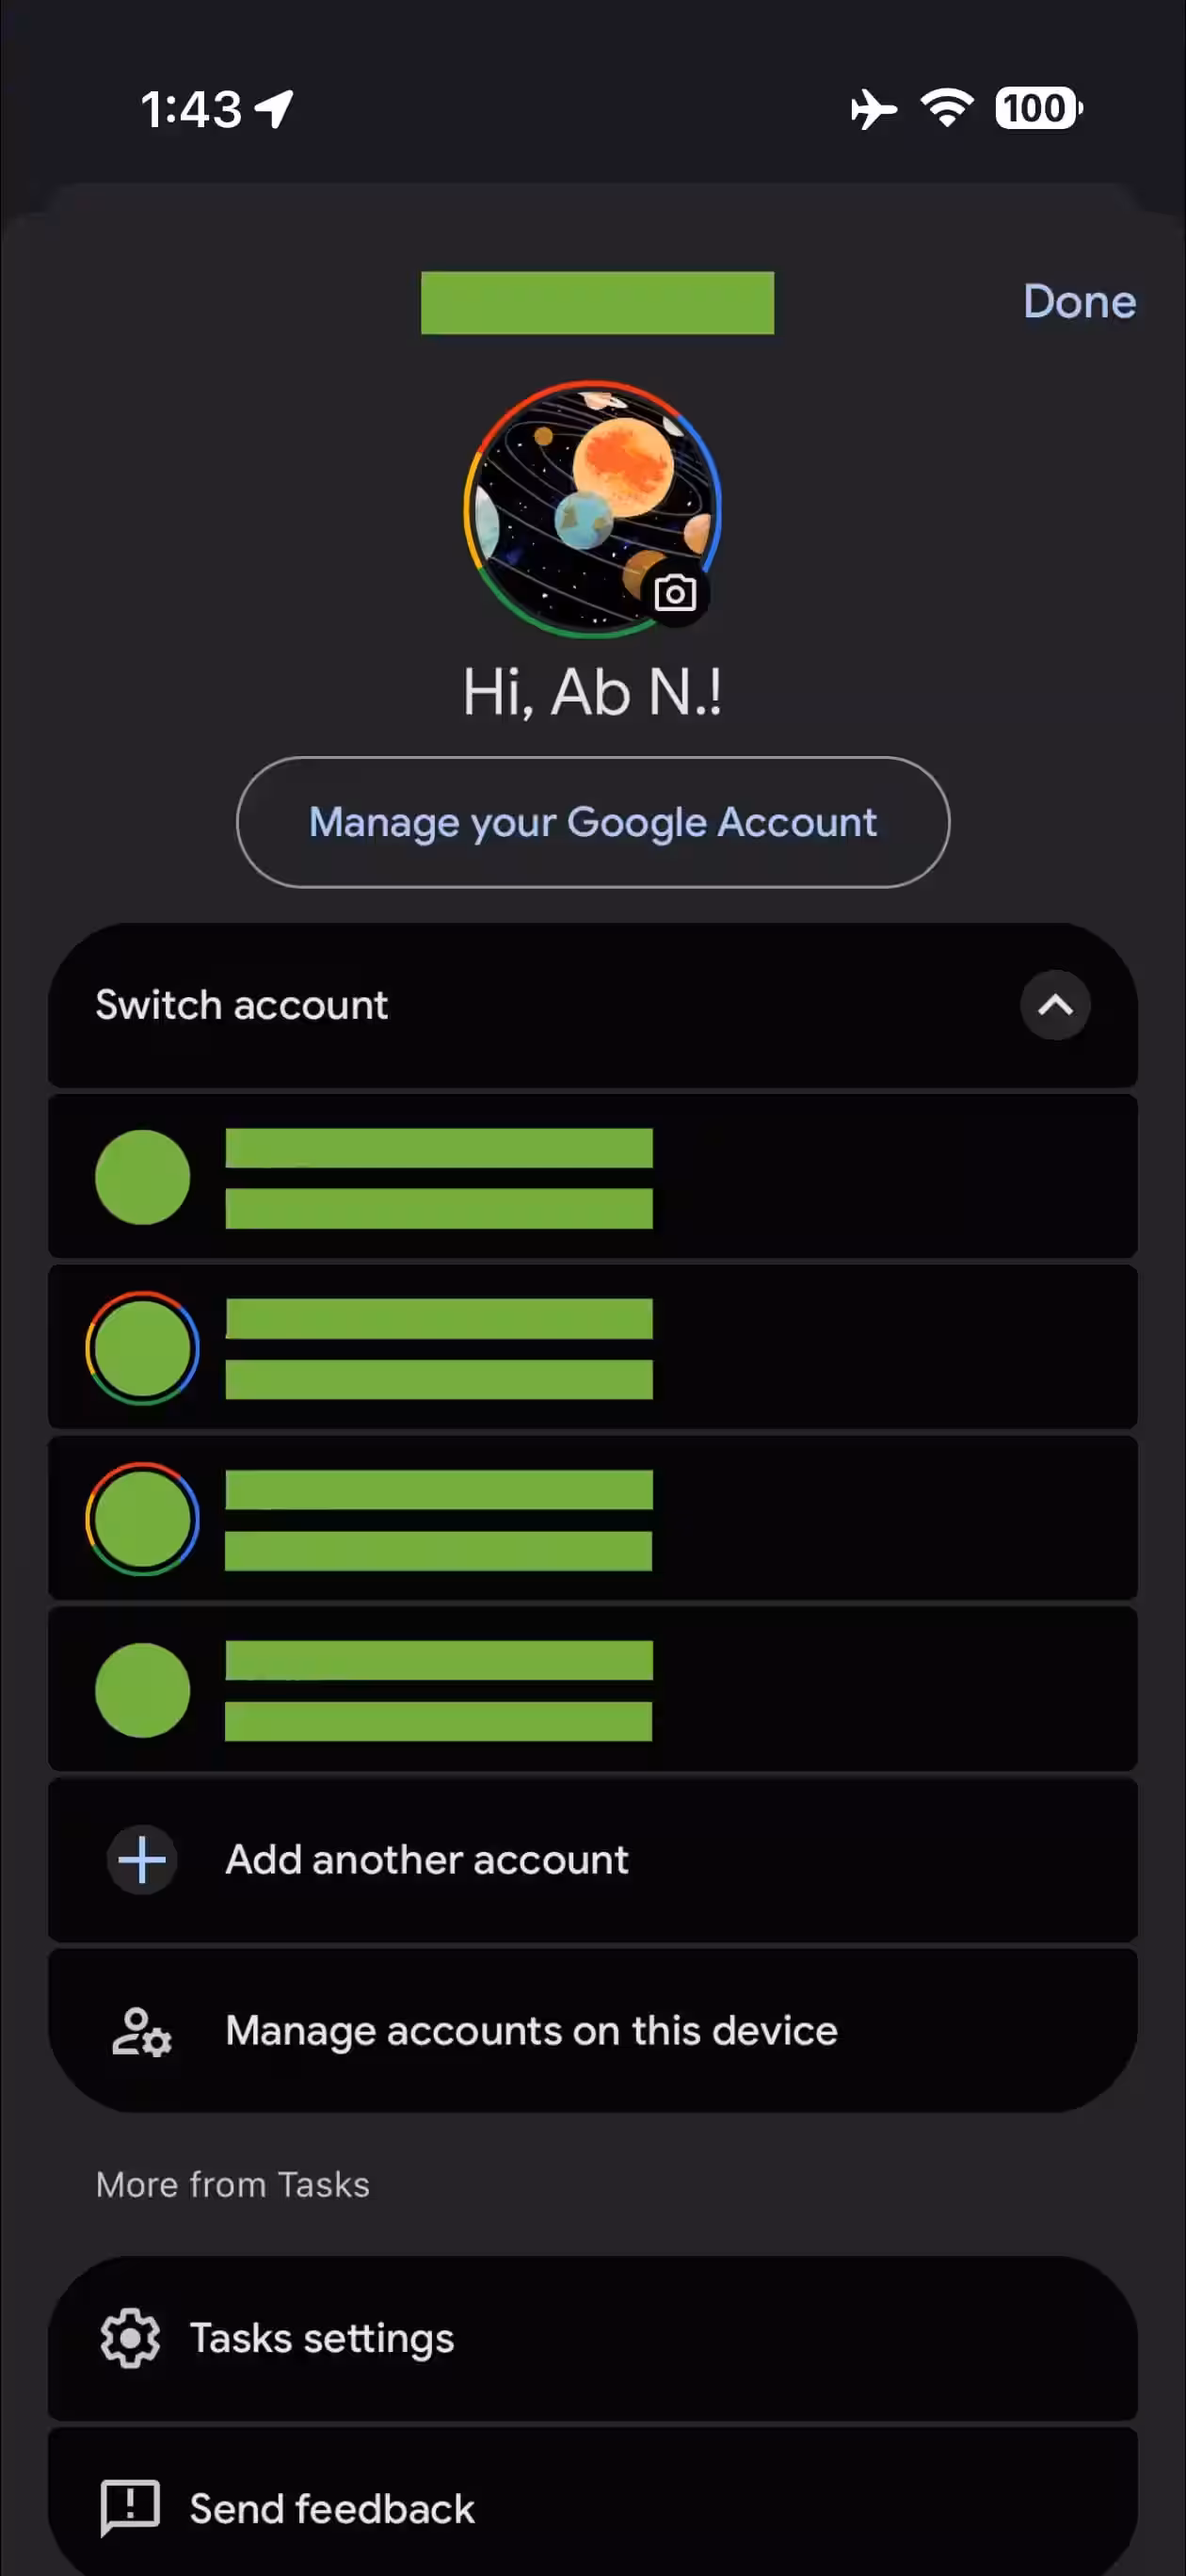1186x2576 pixels.
Task: Tap the Switch account header label
Action: click(242, 1005)
